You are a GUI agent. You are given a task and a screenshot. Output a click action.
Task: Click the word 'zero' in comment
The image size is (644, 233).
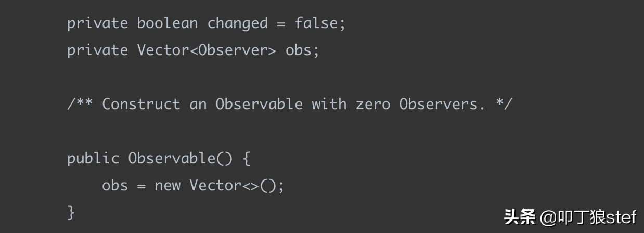pos(373,105)
